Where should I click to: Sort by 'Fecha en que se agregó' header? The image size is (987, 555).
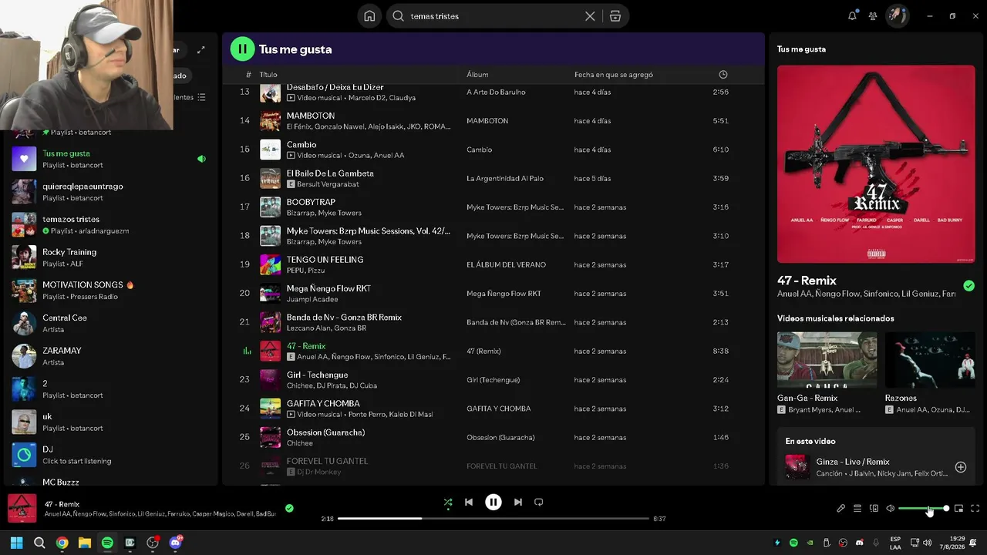pyautogui.click(x=614, y=75)
